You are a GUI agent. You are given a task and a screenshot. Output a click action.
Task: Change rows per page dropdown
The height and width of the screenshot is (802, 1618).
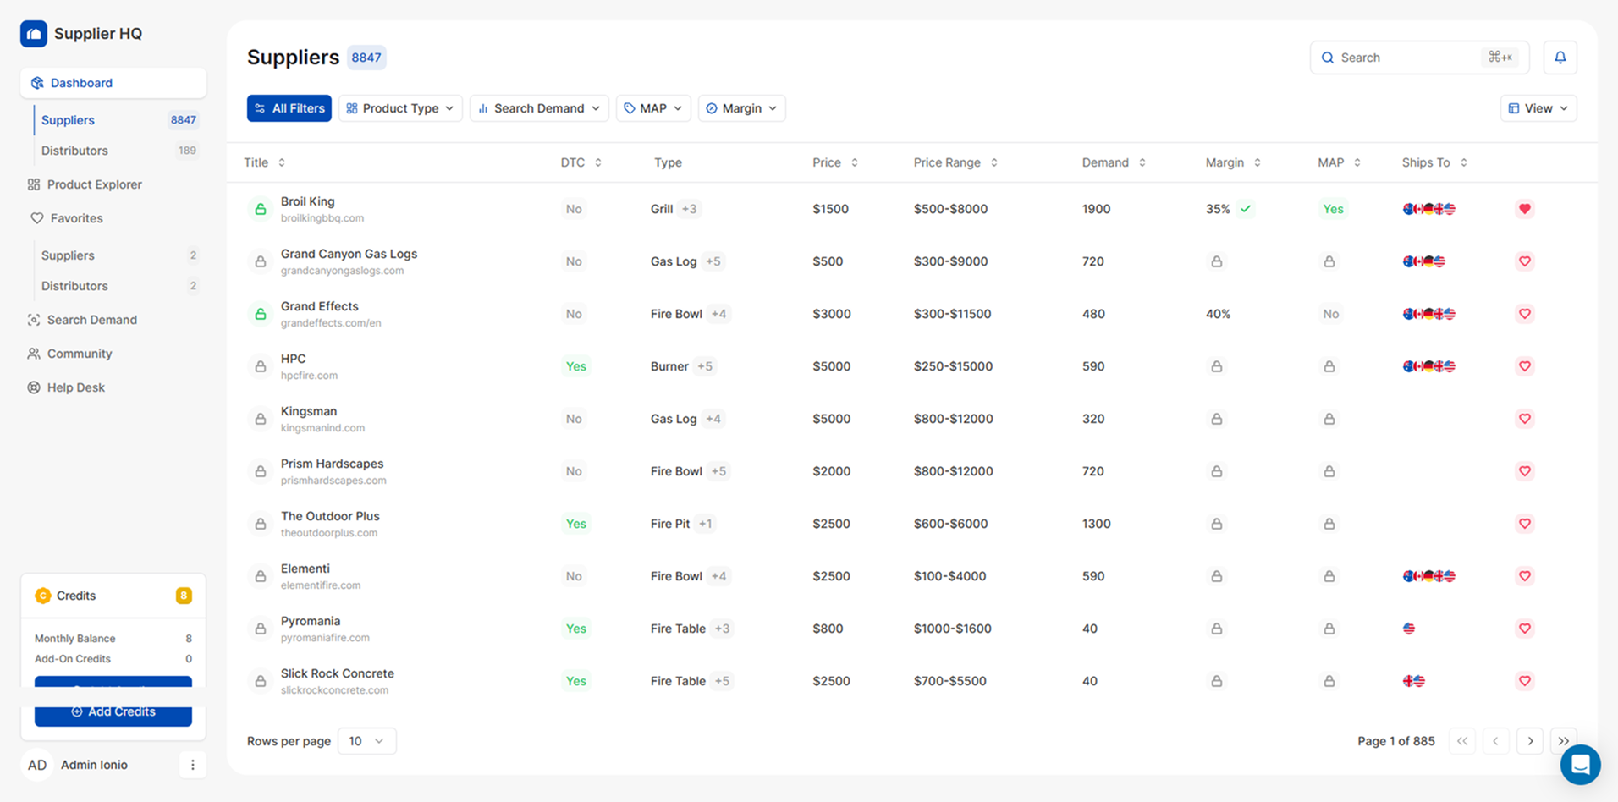pyautogui.click(x=366, y=741)
